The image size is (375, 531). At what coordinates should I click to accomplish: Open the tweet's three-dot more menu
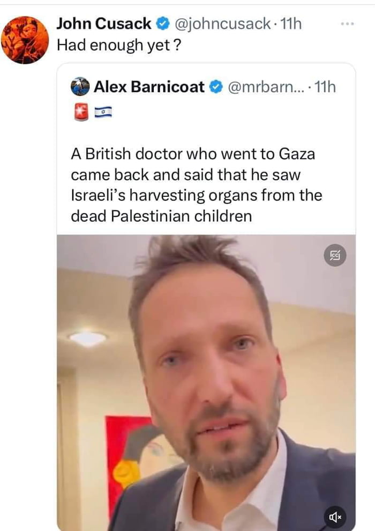pos(347,24)
